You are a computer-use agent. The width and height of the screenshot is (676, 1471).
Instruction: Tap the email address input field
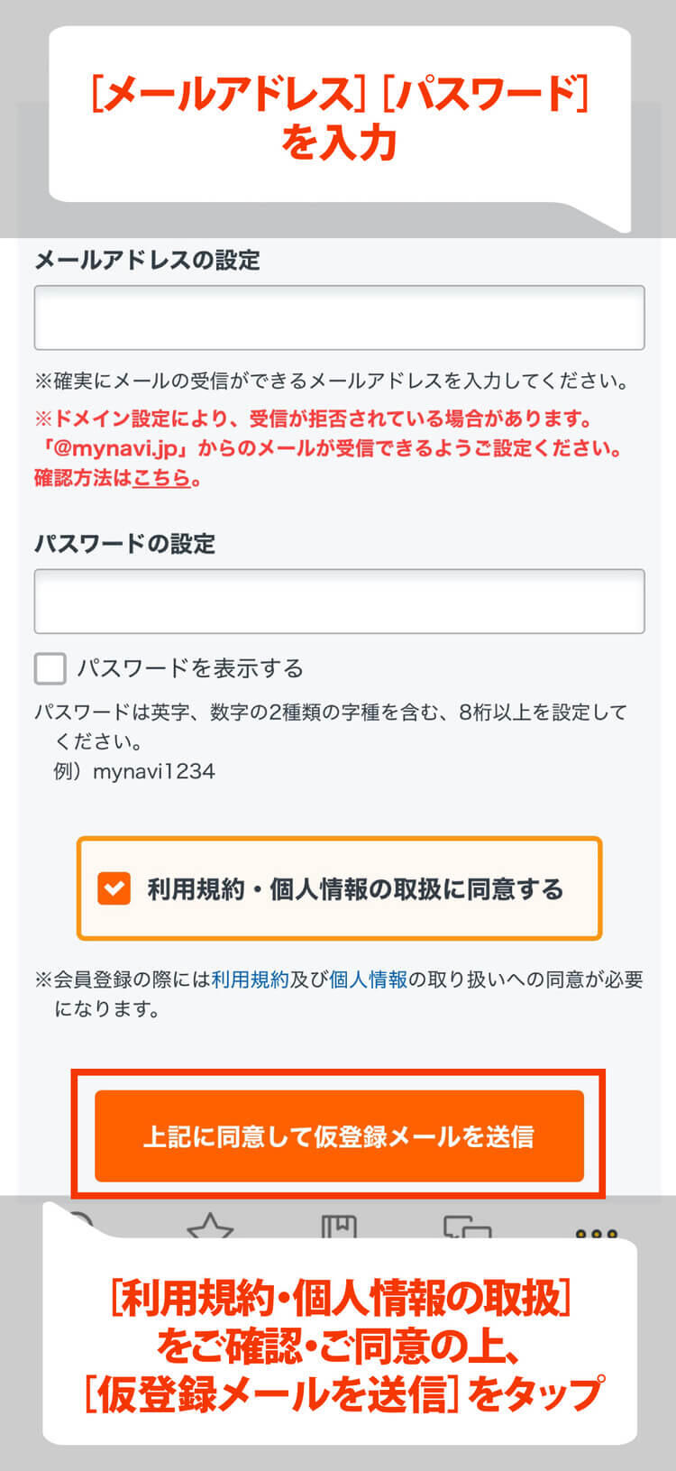[338, 316]
